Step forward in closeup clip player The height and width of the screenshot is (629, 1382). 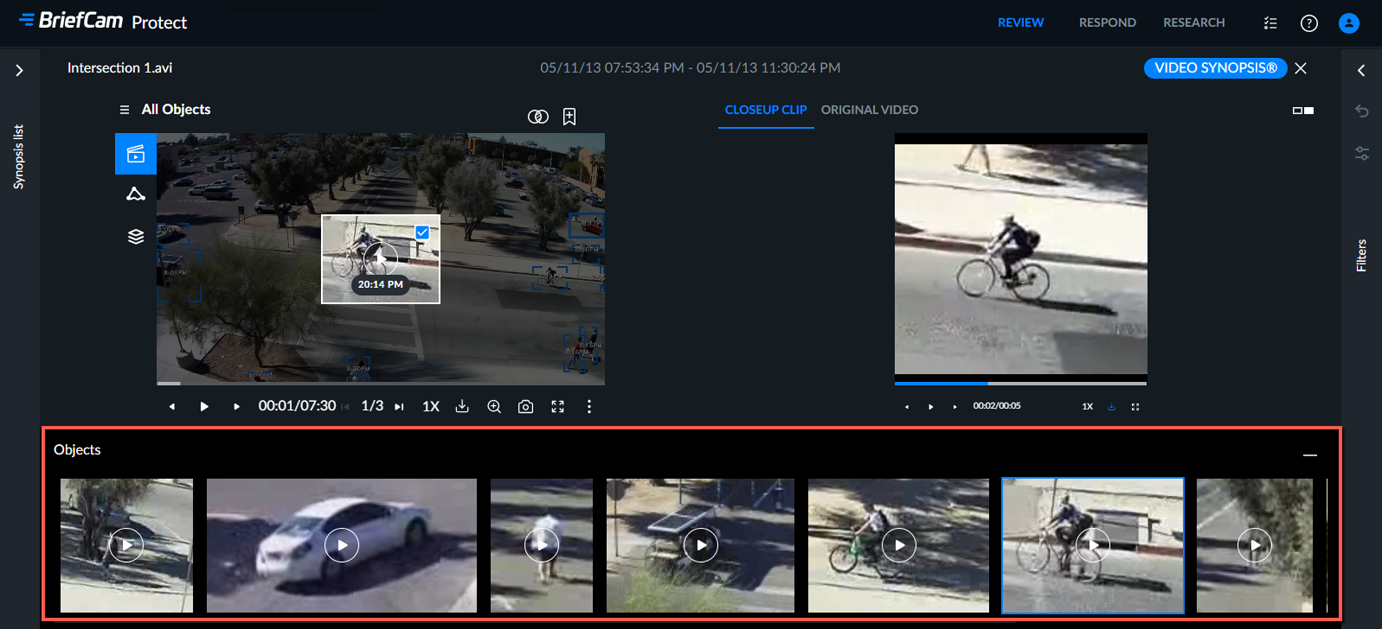(955, 407)
